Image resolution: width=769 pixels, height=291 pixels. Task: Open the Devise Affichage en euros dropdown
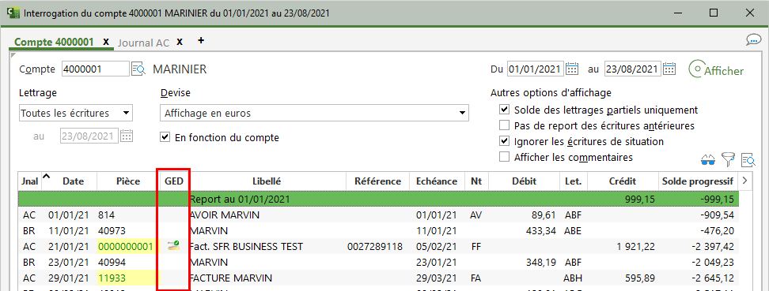pos(314,114)
